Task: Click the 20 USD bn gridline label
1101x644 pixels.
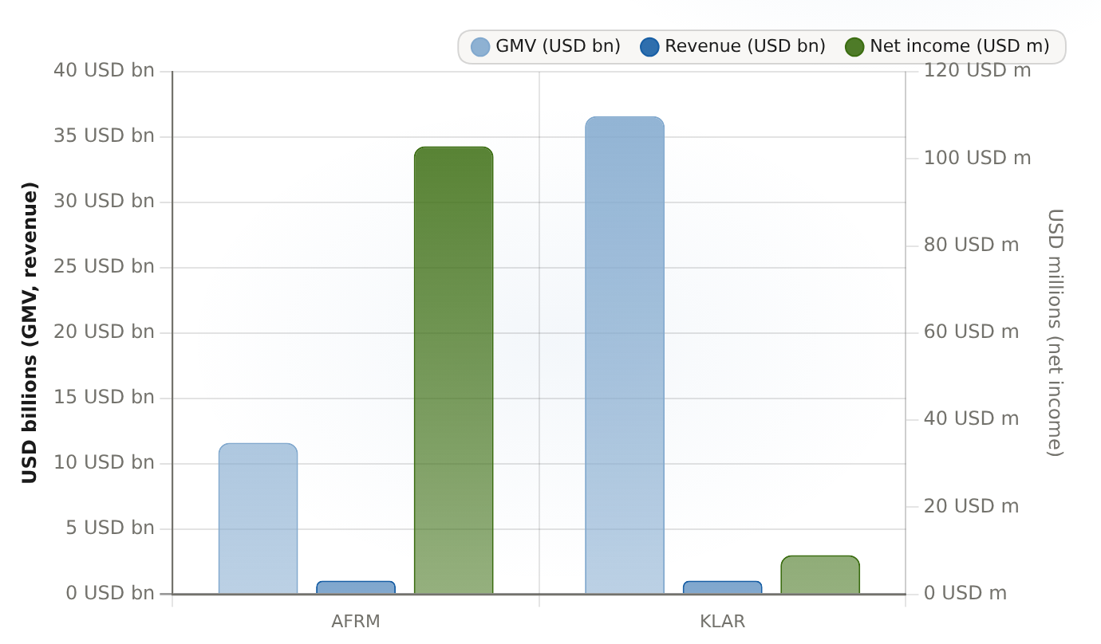Action: 104,332
